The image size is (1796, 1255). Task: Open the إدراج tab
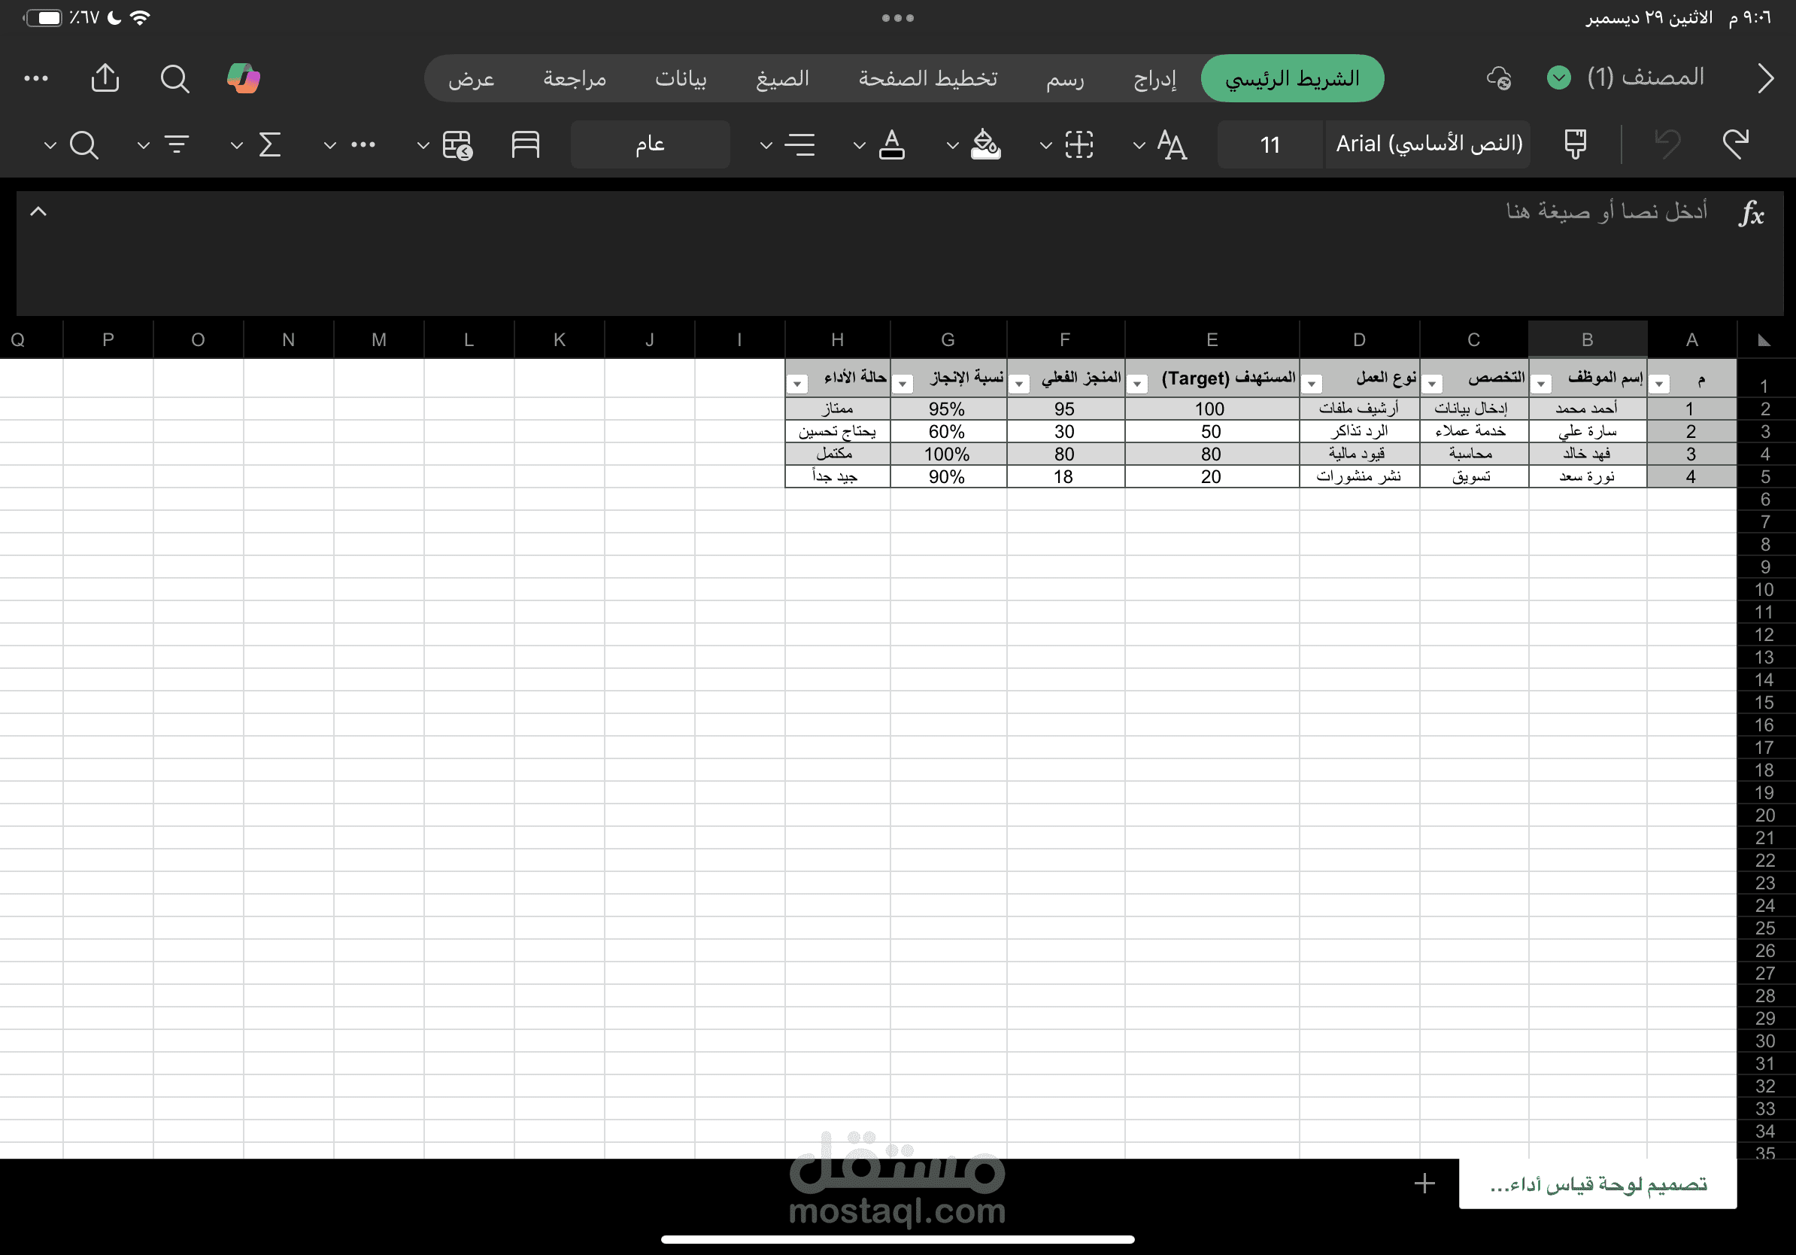[1154, 78]
